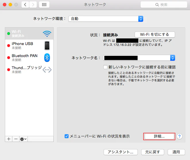The width and height of the screenshot is (190, 160).
Task: Toggle 新しいネットワークに接続する前に確認 checkbox
Action: pyautogui.click(x=105, y=67)
